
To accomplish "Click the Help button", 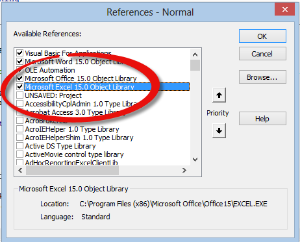I will pyautogui.click(x=262, y=119).
